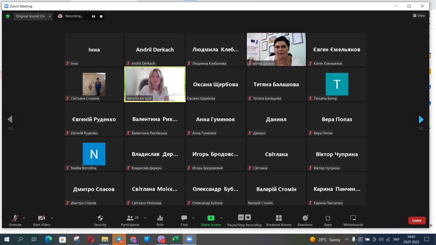Pause the recording in top bar

(x=93, y=16)
